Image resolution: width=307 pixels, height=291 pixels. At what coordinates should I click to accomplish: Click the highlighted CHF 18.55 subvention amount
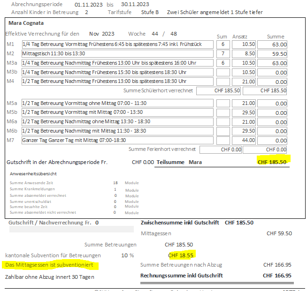point(181,255)
